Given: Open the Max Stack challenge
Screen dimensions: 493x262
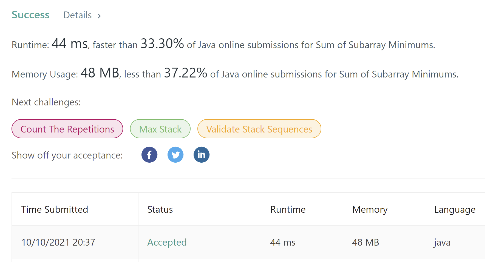Looking at the screenshot, I should (x=160, y=129).
